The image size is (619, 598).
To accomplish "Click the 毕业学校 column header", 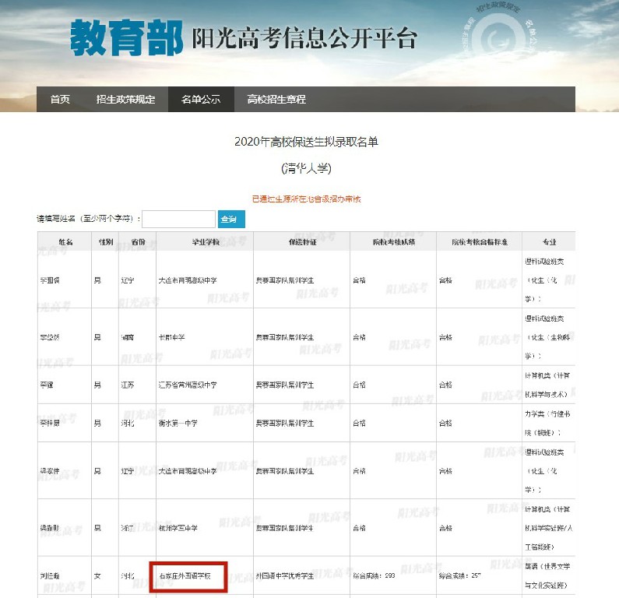I will click(206, 241).
